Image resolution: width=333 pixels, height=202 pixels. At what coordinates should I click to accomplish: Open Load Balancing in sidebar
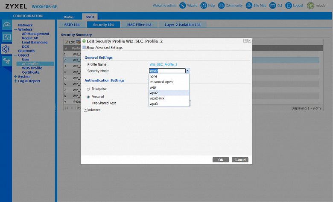pos(35,42)
